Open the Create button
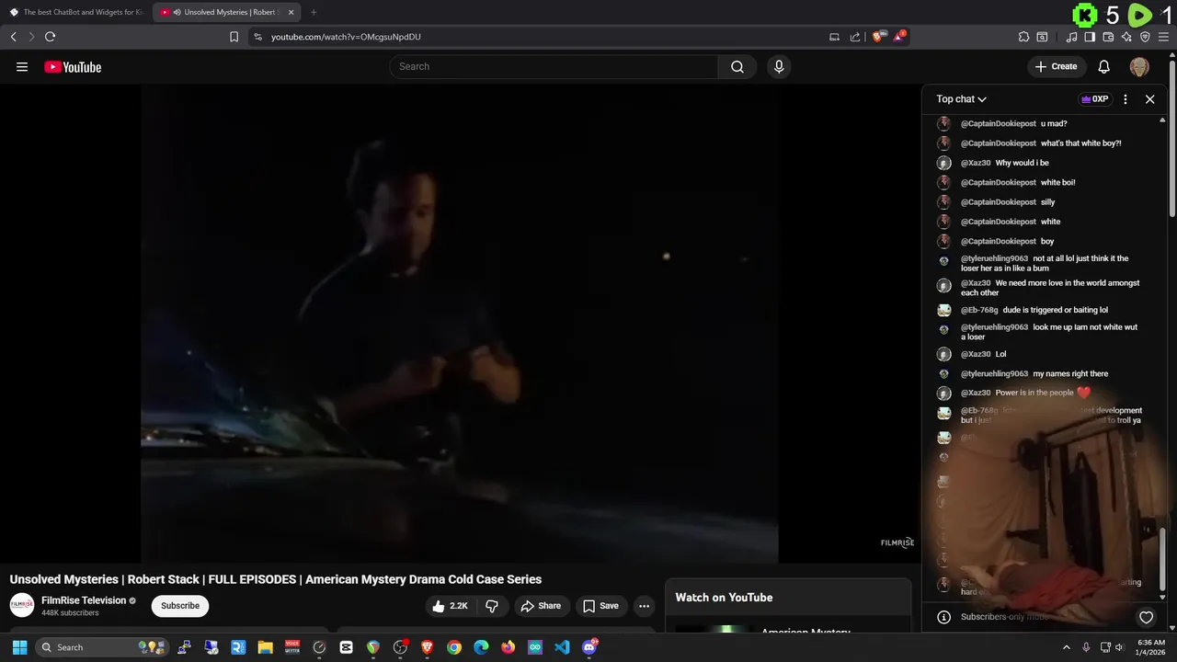This screenshot has width=1177, height=662. pyautogui.click(x=1056, y=66)
